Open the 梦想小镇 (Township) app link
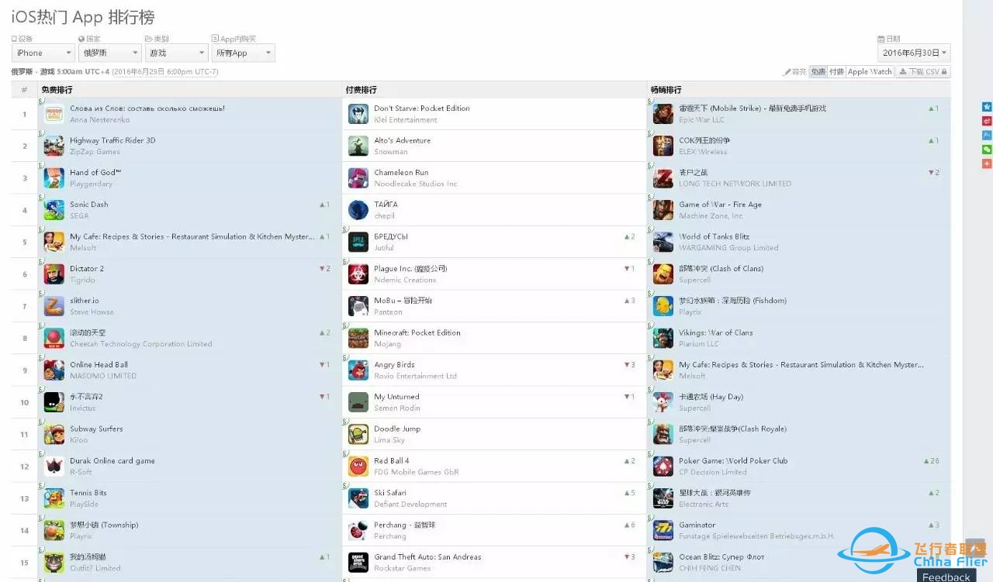Image resolution: width=993 pixels, height=582 pixels. (104, 525)
